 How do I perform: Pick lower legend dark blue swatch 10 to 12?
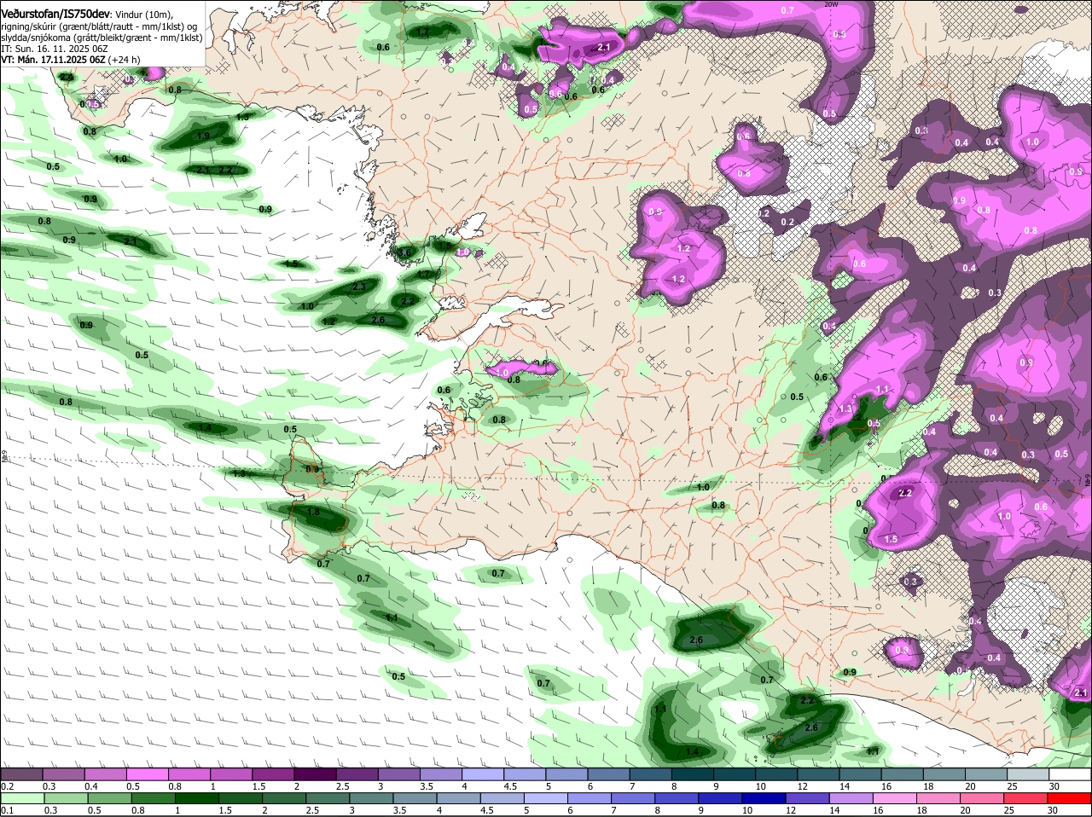click(x=765, y=798)
